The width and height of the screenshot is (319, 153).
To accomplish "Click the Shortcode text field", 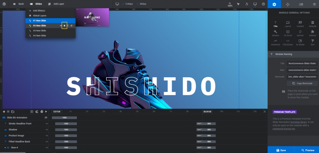I will pyautogui.click(x=302, y=77).
